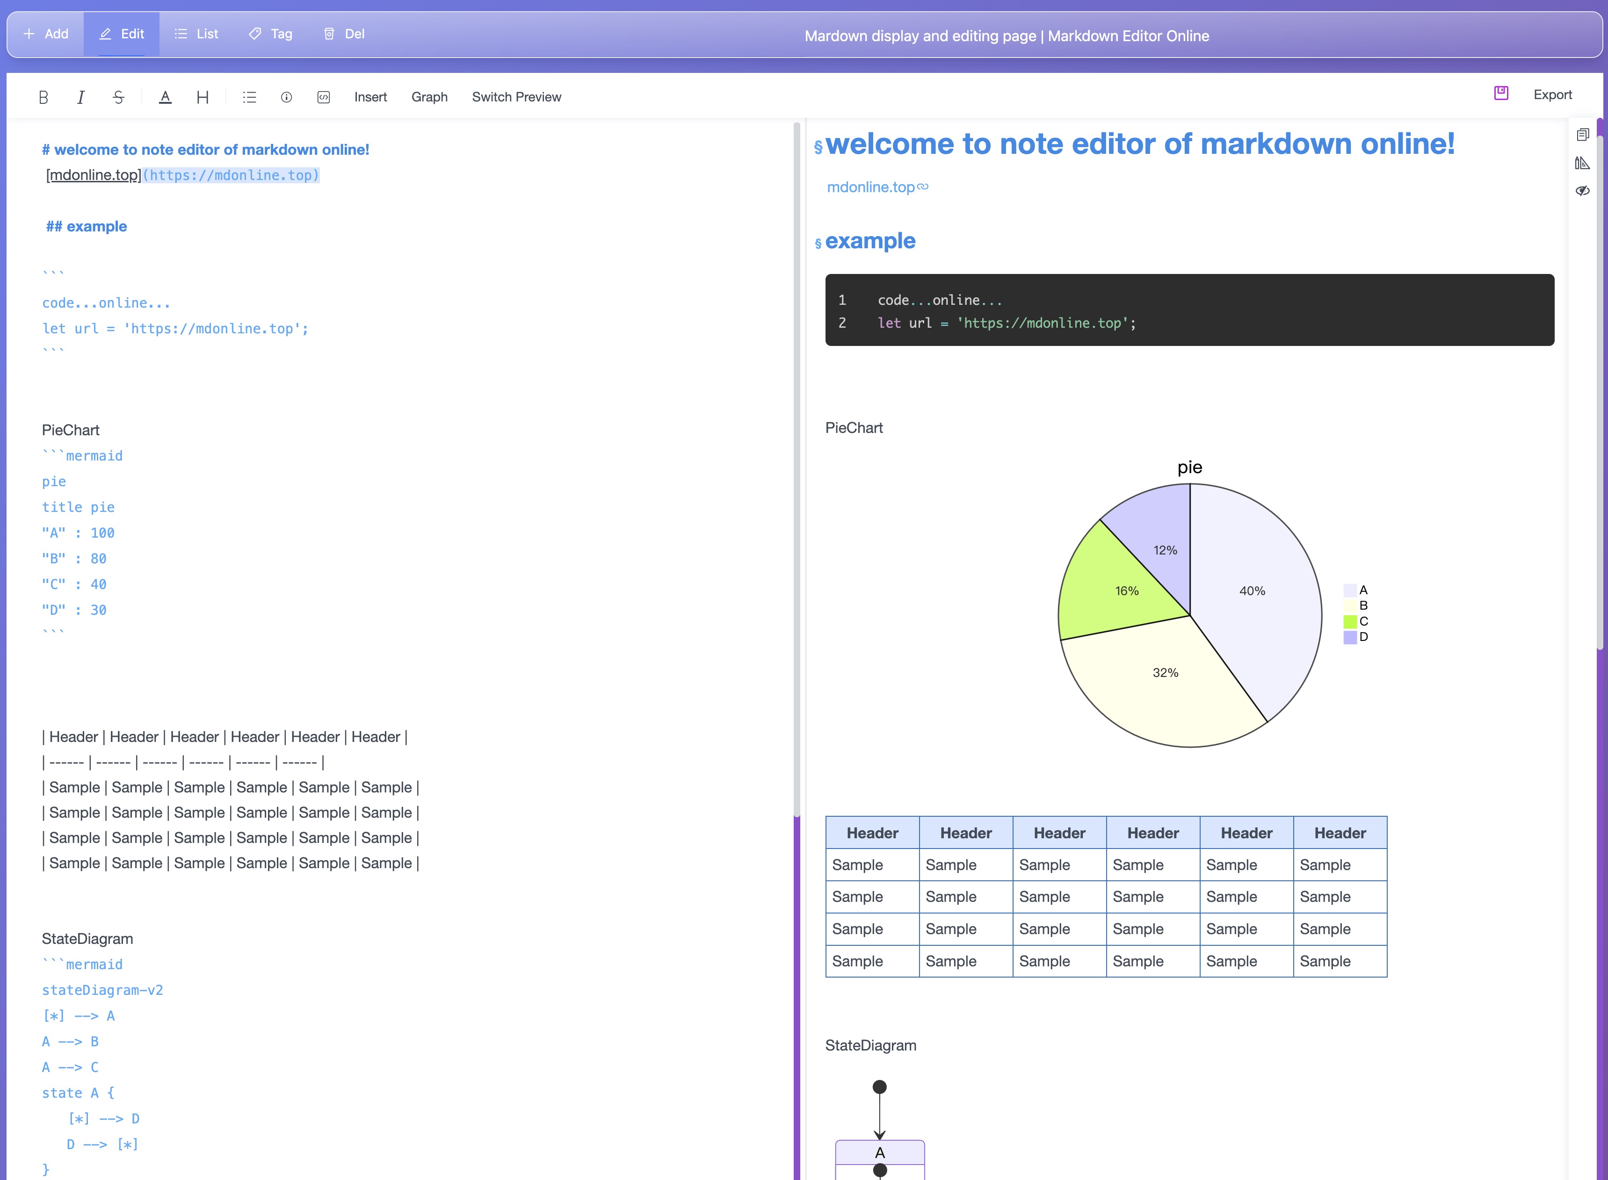Image resolution: width=1608 pixels, height=1180 pixels.
Task: Click the copy documents icon in preview sidebar
Action: point(1583,134)
